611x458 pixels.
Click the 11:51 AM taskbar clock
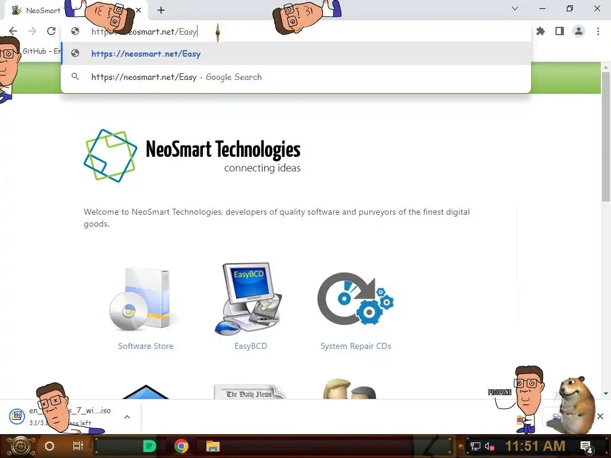point(535,446)
